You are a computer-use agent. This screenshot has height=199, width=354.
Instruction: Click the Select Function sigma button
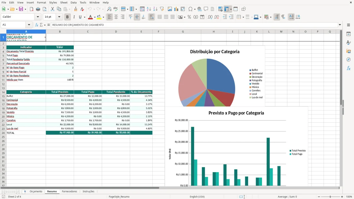[41, 25]
